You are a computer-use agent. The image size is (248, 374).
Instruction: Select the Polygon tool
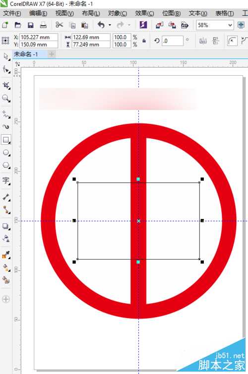coord(6,165)
